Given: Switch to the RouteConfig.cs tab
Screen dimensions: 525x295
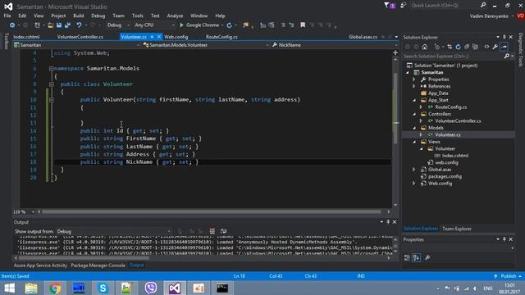Looking at the screenshot, I should [x=221, y=37].
